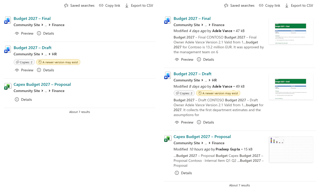Open Capex Budget 2027 – Proposal in compact pane

click(42, 85)
